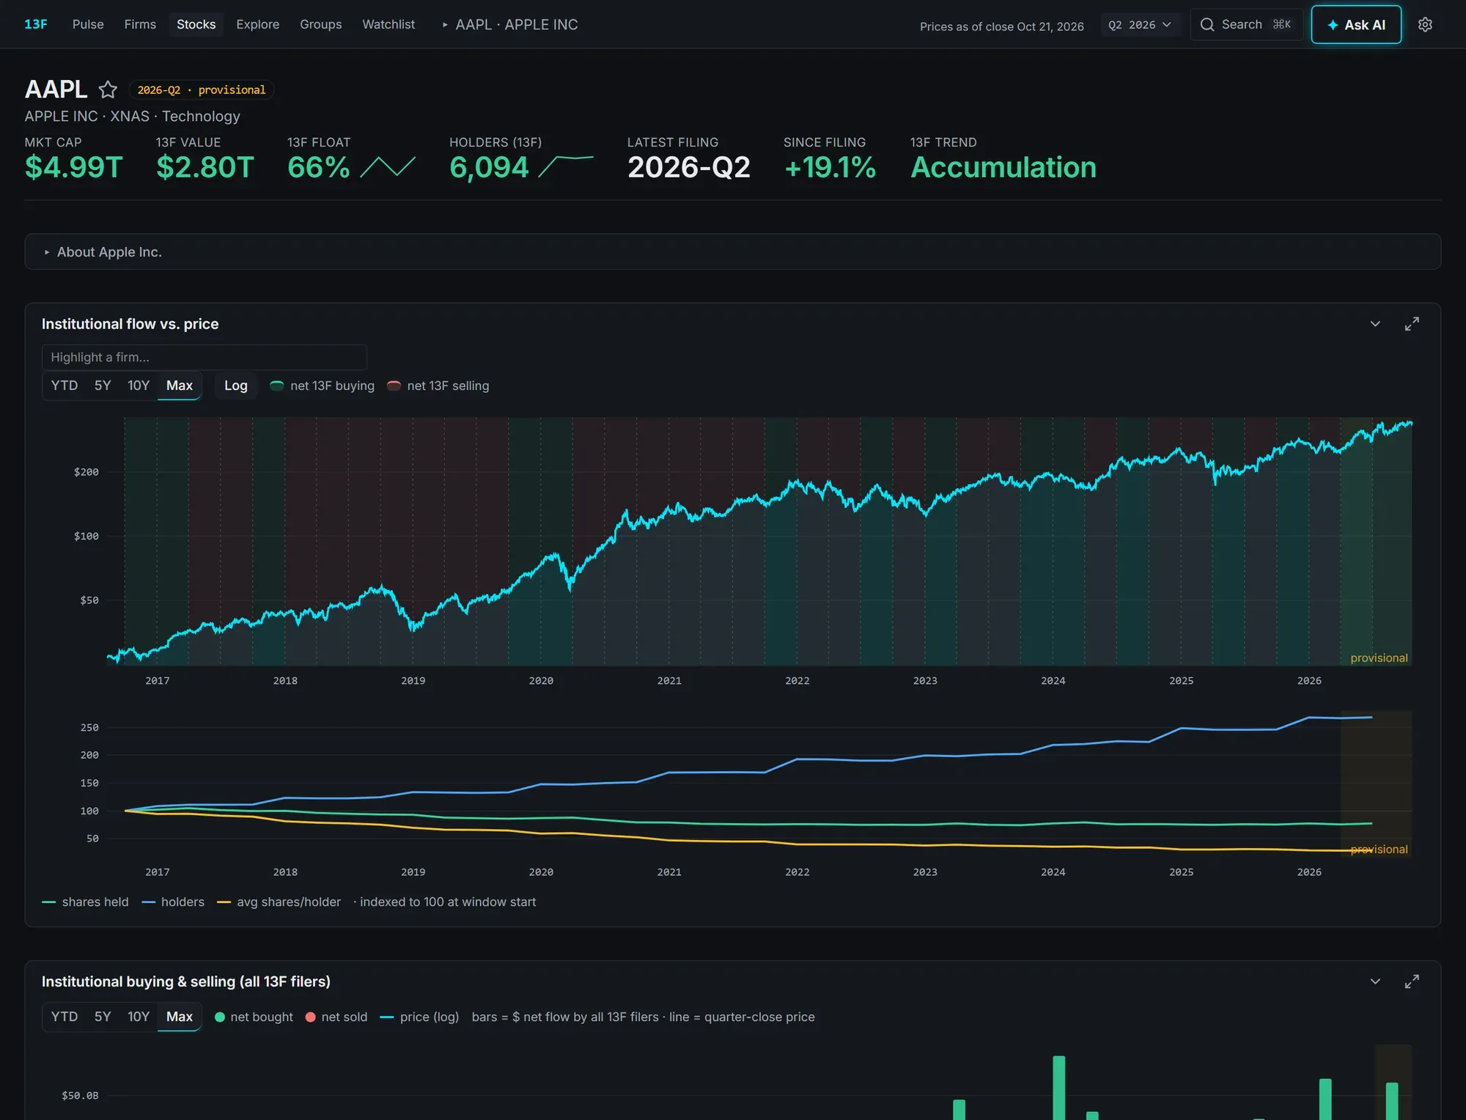1466x1120 pixels.
Task: Click the 2026-Q2 provisional badge
Action: 202,89
